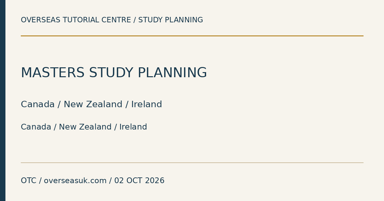Click the word PLANNING in the main title
Viewport: 384px width, 201px height.
pyautogui.click(x=172, y=73)
